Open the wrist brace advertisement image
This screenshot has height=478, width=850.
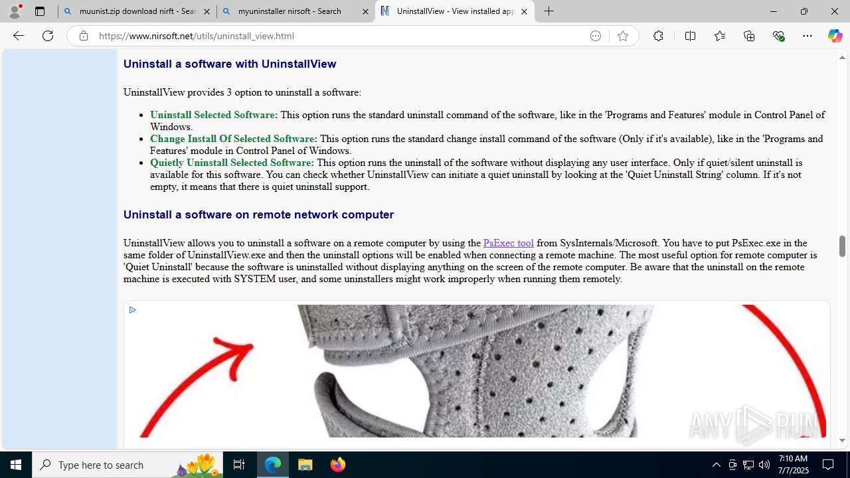(476, 371)
